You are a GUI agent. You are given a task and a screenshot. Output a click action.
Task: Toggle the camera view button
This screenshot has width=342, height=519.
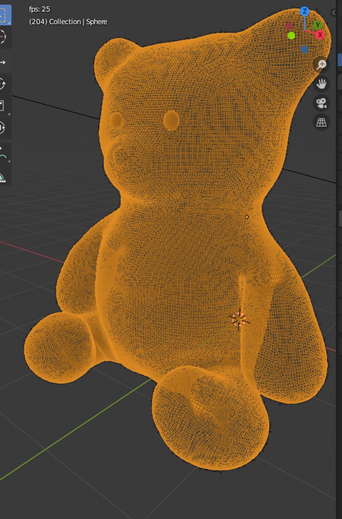pos(321,103)
